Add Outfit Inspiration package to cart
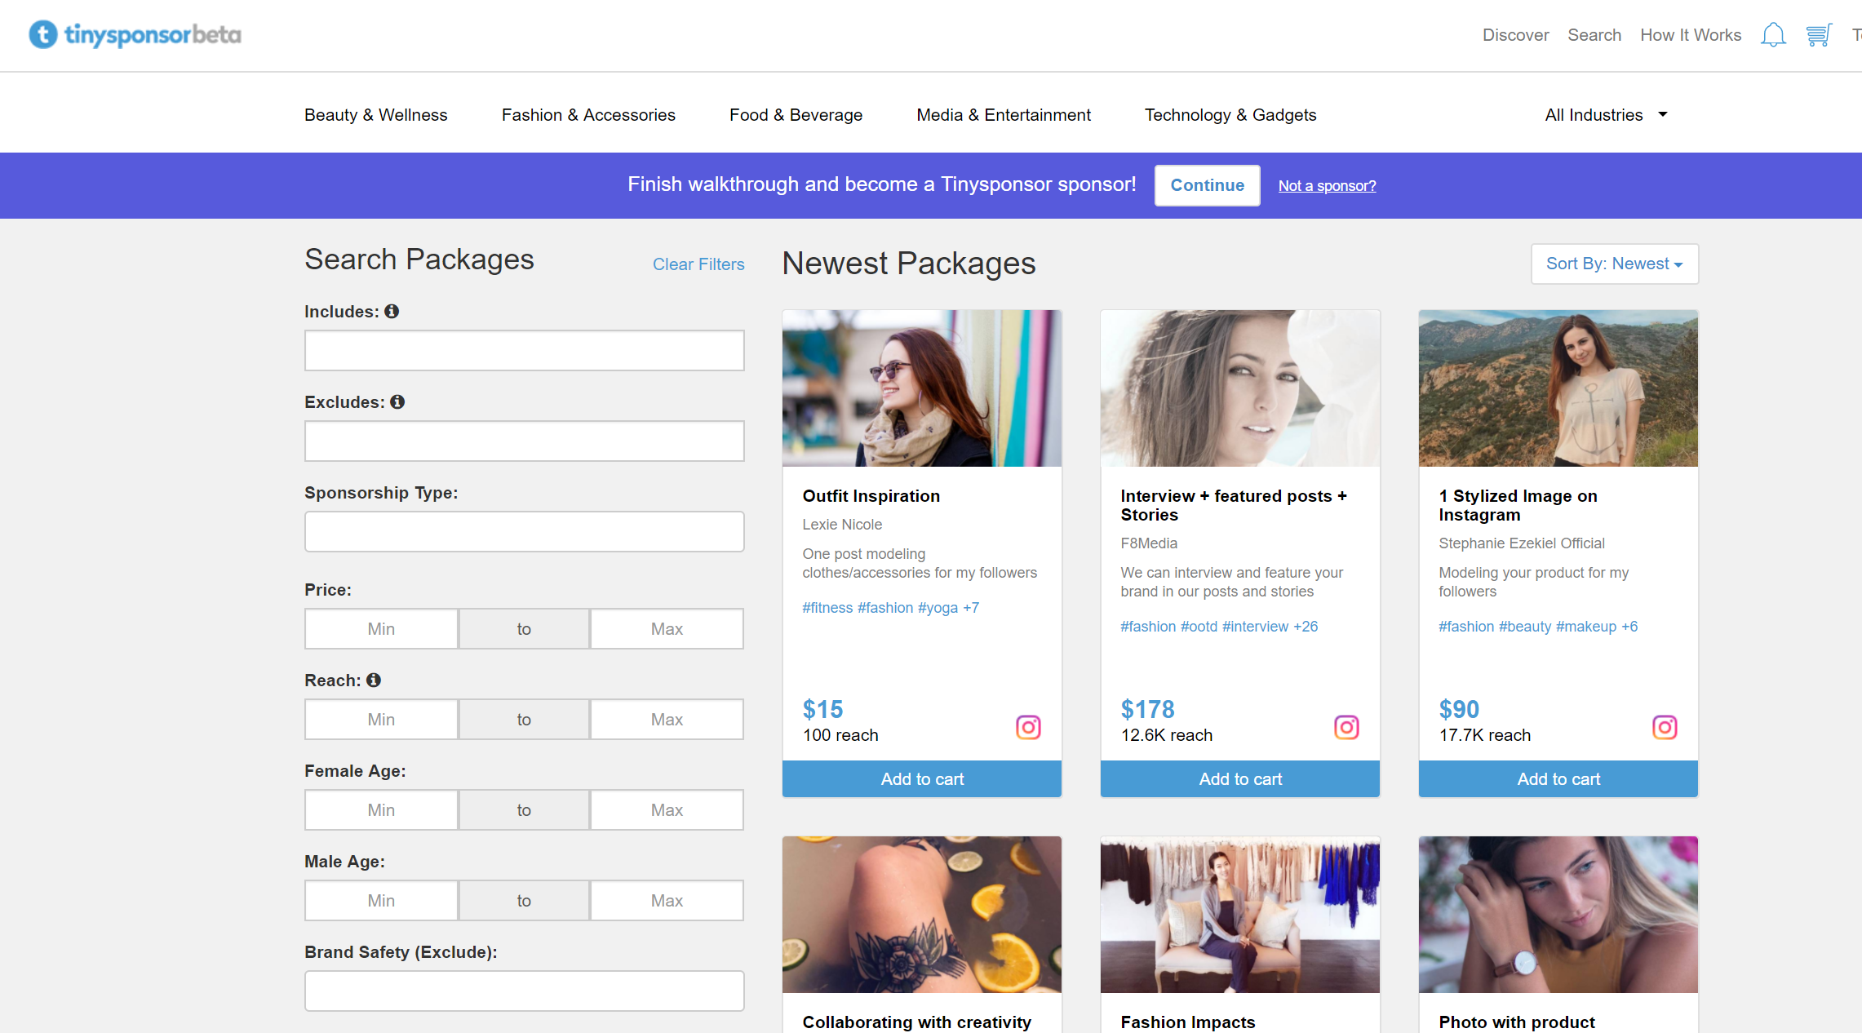Image resolution: width=1862 pixels, height=1033 pixels. pyautogui.click(x=922, y=779)
